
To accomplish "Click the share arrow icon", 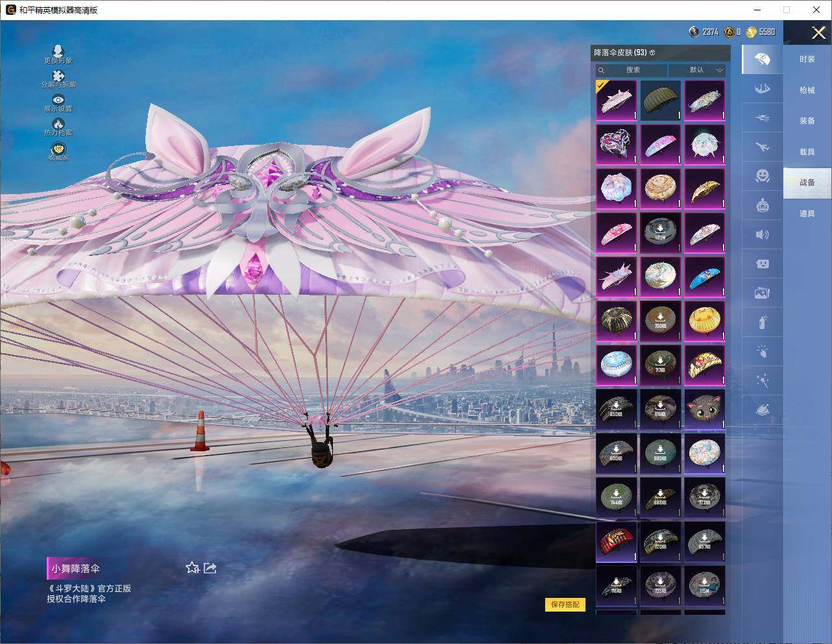I will point(210,568).
